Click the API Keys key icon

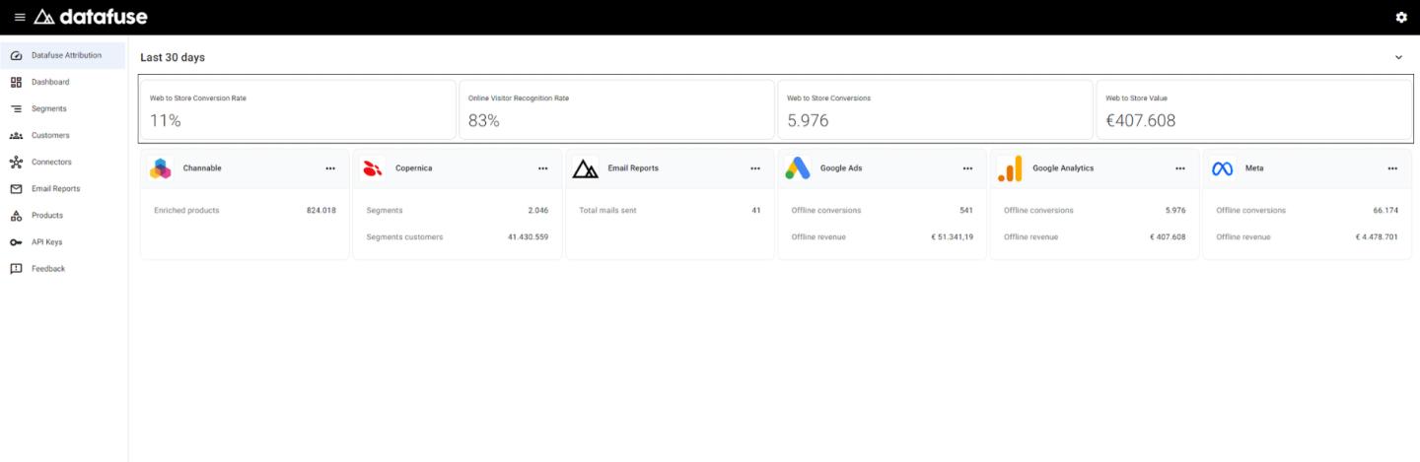click(16, 242)
